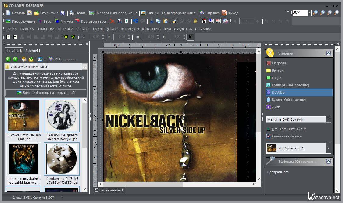343x203 pixels.
Task: Click the scissors Cut icon
Action: (x=151, y=21)
